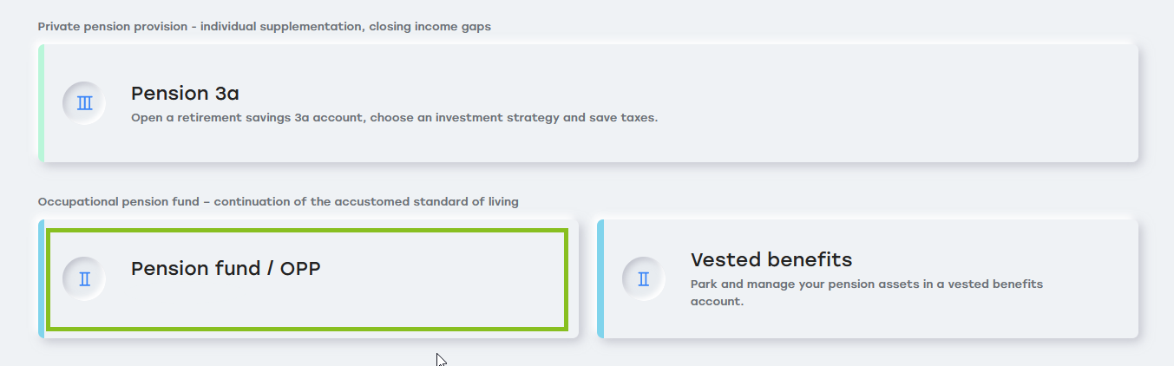
Task: Click the 'Private pension provision' section label
Action: coord(264,27)
